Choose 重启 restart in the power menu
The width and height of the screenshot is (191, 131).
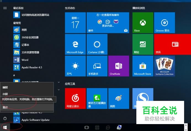pyautogui.click(x=27, y=107)
